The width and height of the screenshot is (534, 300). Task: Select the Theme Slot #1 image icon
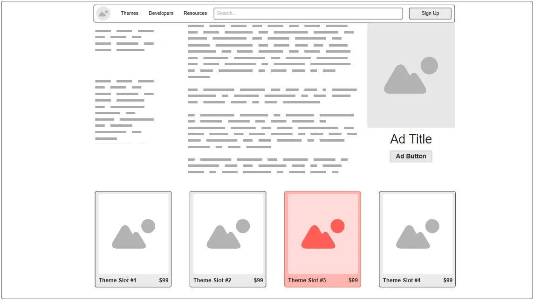pos(133,234)
